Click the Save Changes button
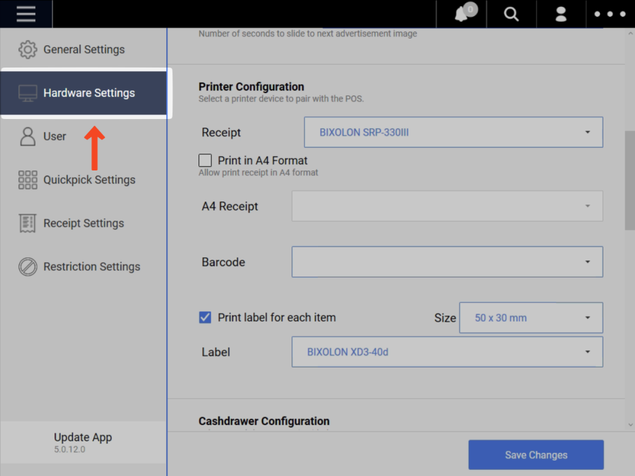This screenshot has height=476, width=635. 536,455
